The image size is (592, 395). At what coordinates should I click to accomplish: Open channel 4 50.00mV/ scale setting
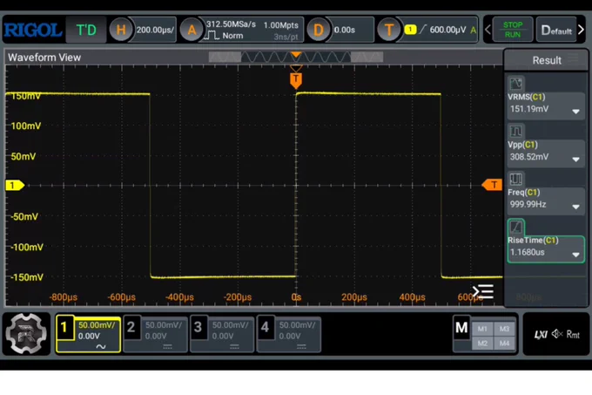tap(297, 325)
